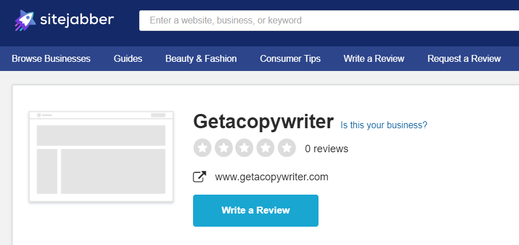This screenshot has height=245, width=519.
Task: Click the website placeholder thumbnail image
Action: [x=101, y=156]
